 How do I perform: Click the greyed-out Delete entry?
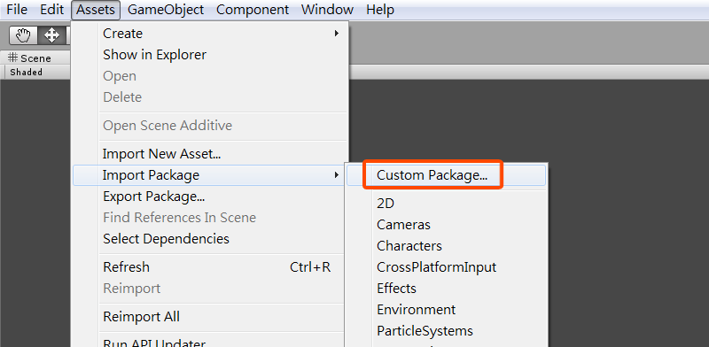[210, 96]
